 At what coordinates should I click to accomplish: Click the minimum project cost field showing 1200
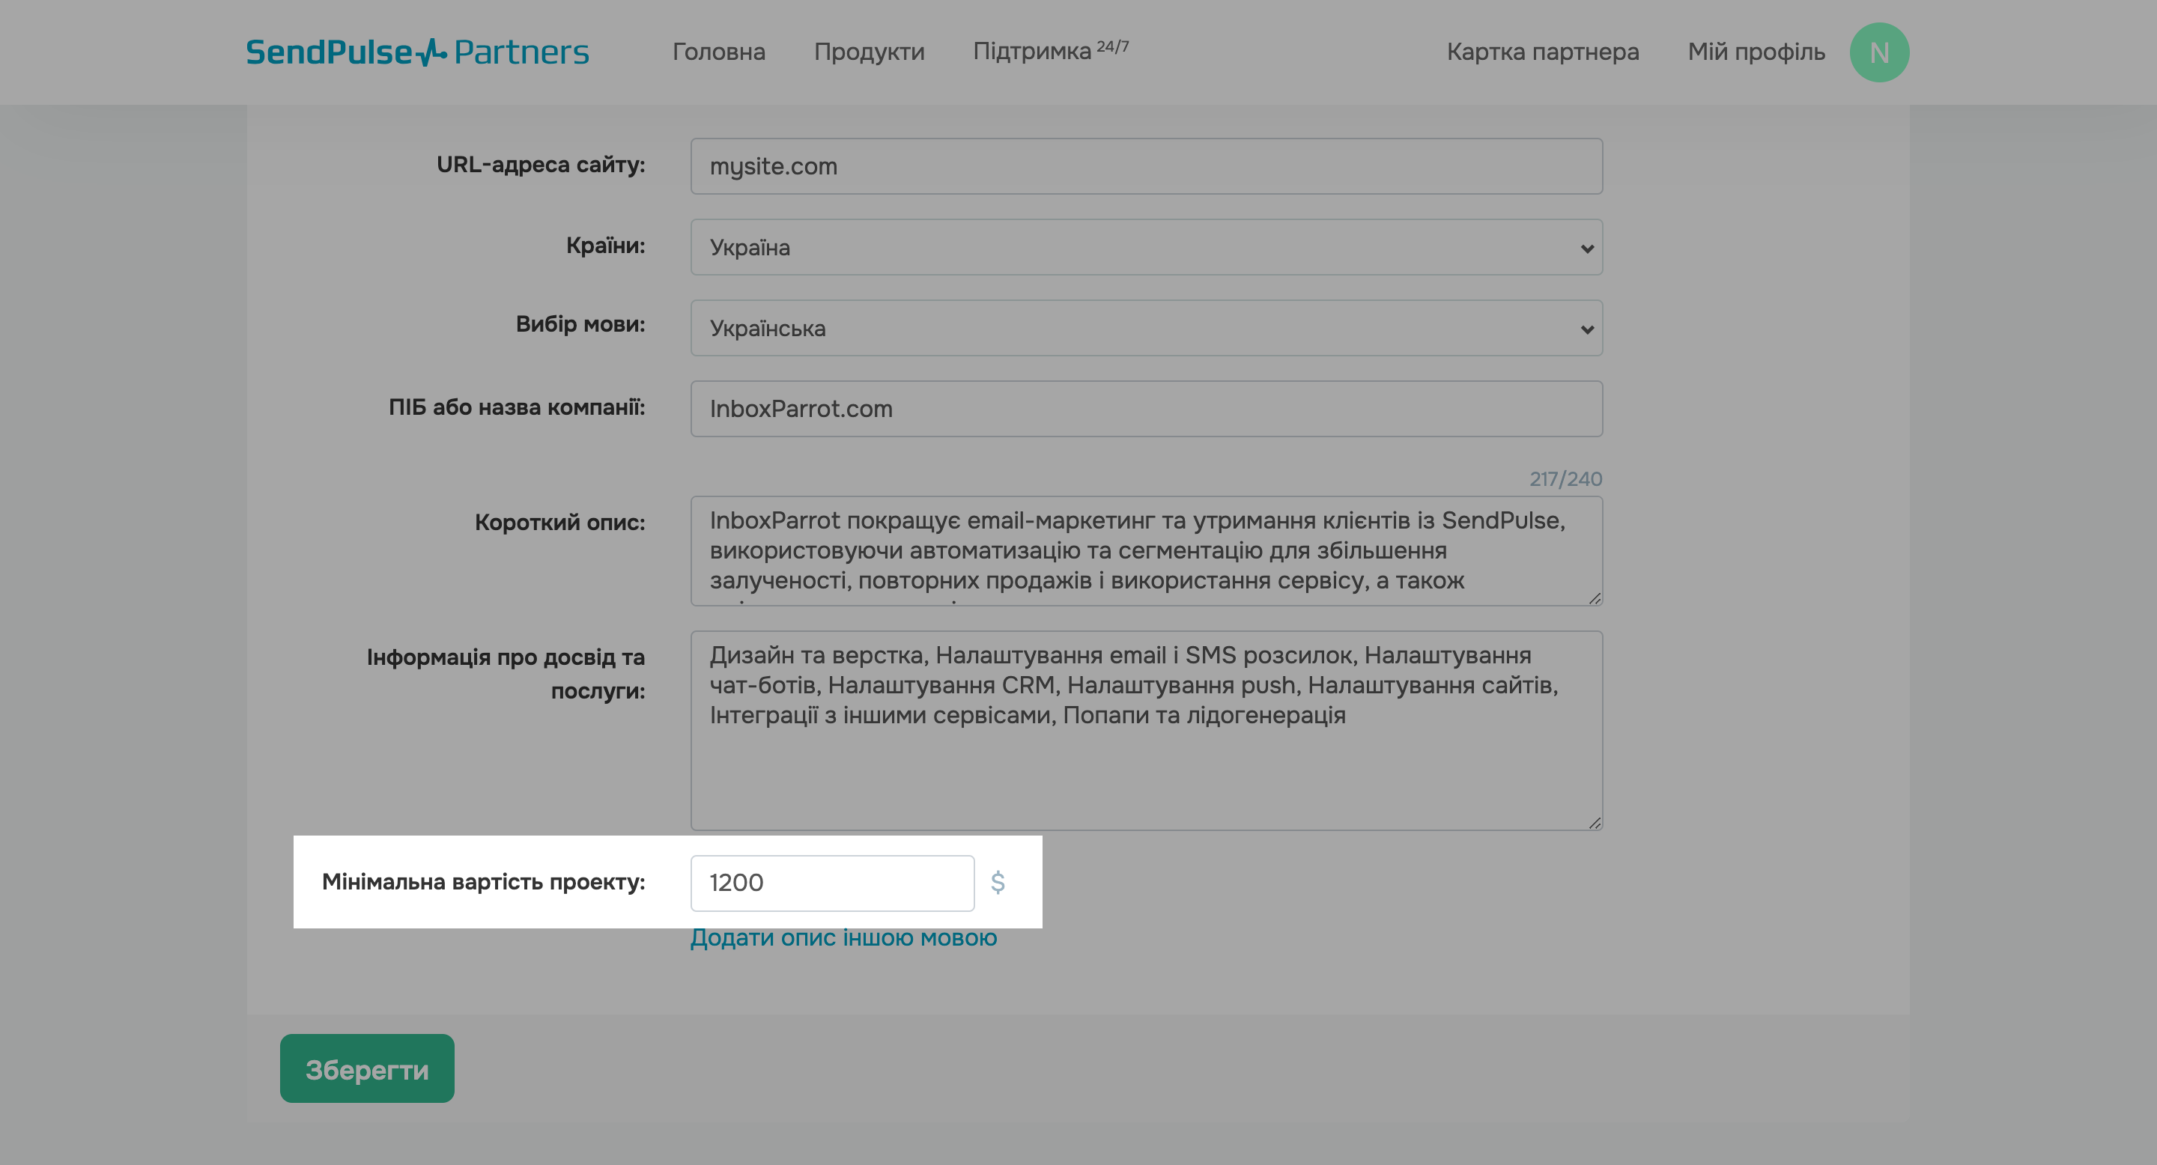[x=831, y=883]
